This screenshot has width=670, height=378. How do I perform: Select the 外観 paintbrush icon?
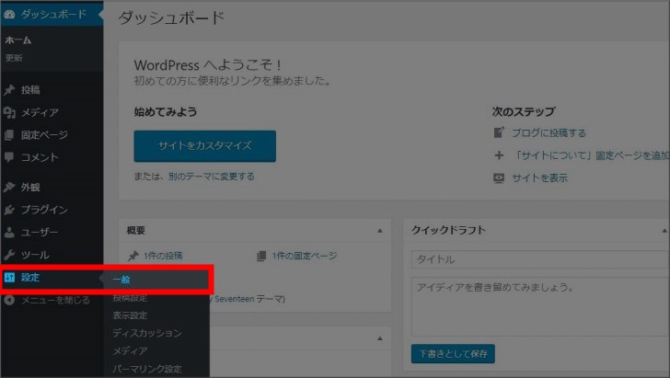click(x=9, y=188)
